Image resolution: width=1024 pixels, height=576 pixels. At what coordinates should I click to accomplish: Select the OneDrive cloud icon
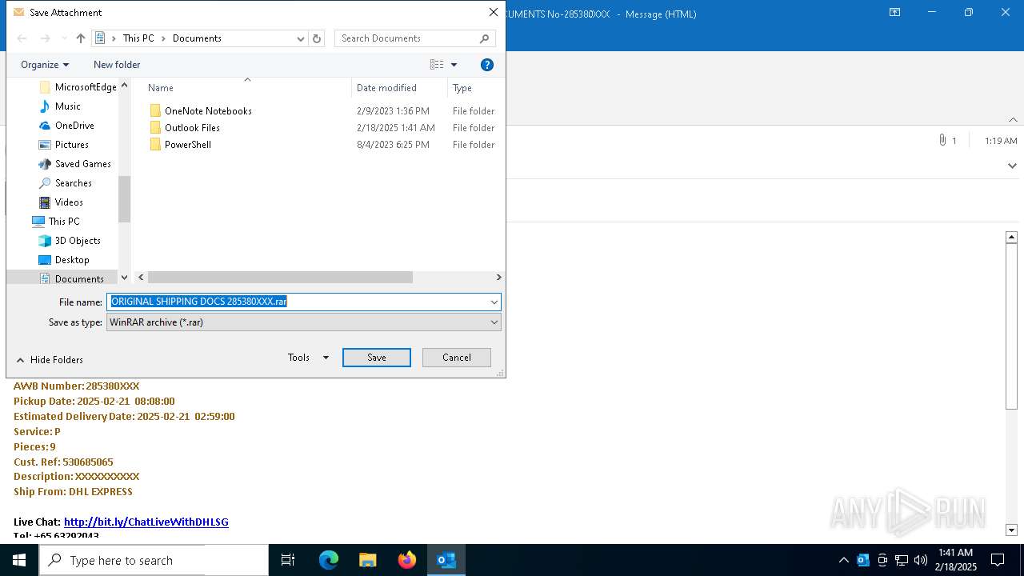tap(45, 126)
